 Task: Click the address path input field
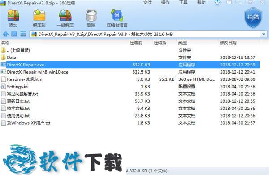pos(145,34)
